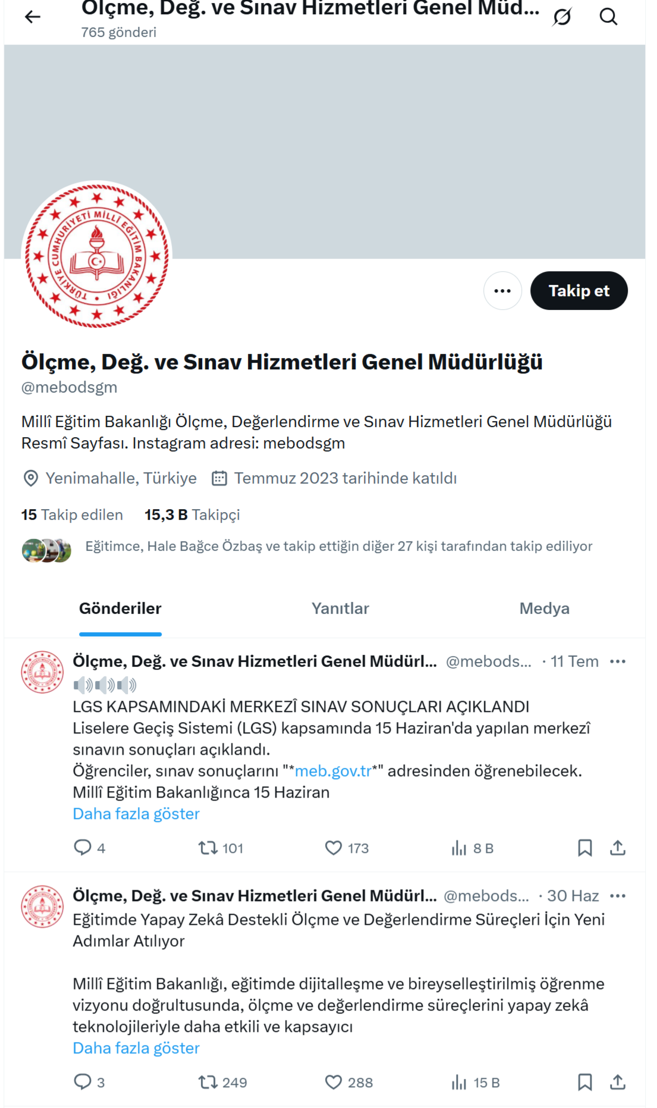
Task: Open the ministry profile picture
Action: [x=97, y=255]
